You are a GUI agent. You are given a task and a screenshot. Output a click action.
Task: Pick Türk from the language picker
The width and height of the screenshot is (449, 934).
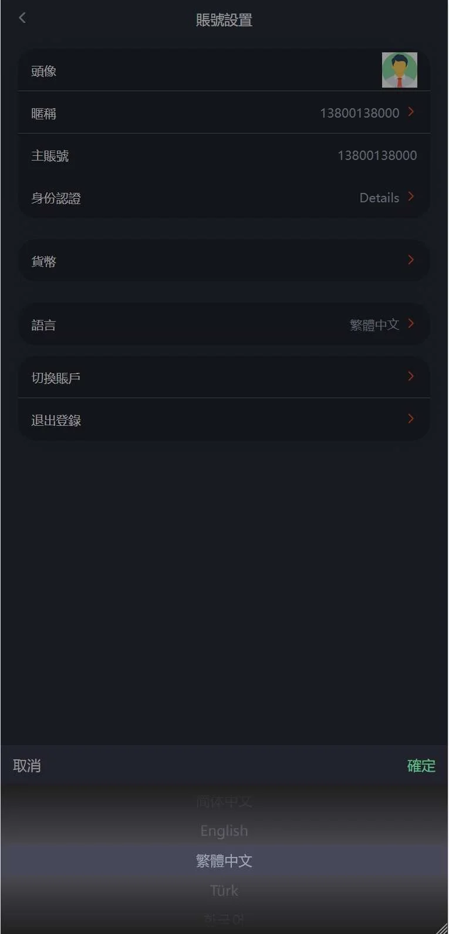pos(224,890)
